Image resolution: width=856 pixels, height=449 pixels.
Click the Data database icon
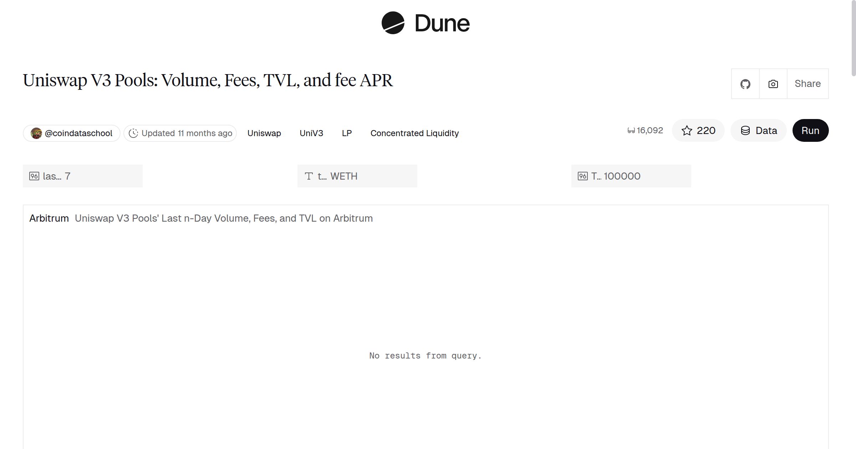tap(746, 130)
